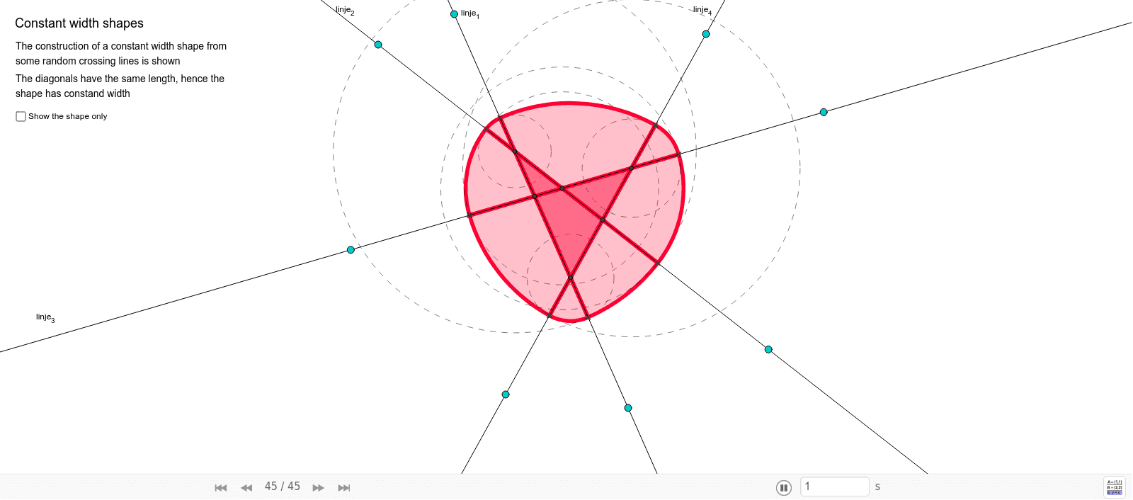This screenshot has height=500, width=1133.
Task: Tick the 'Show the shape only' checkbox
Action: click(x=21, y=116)
